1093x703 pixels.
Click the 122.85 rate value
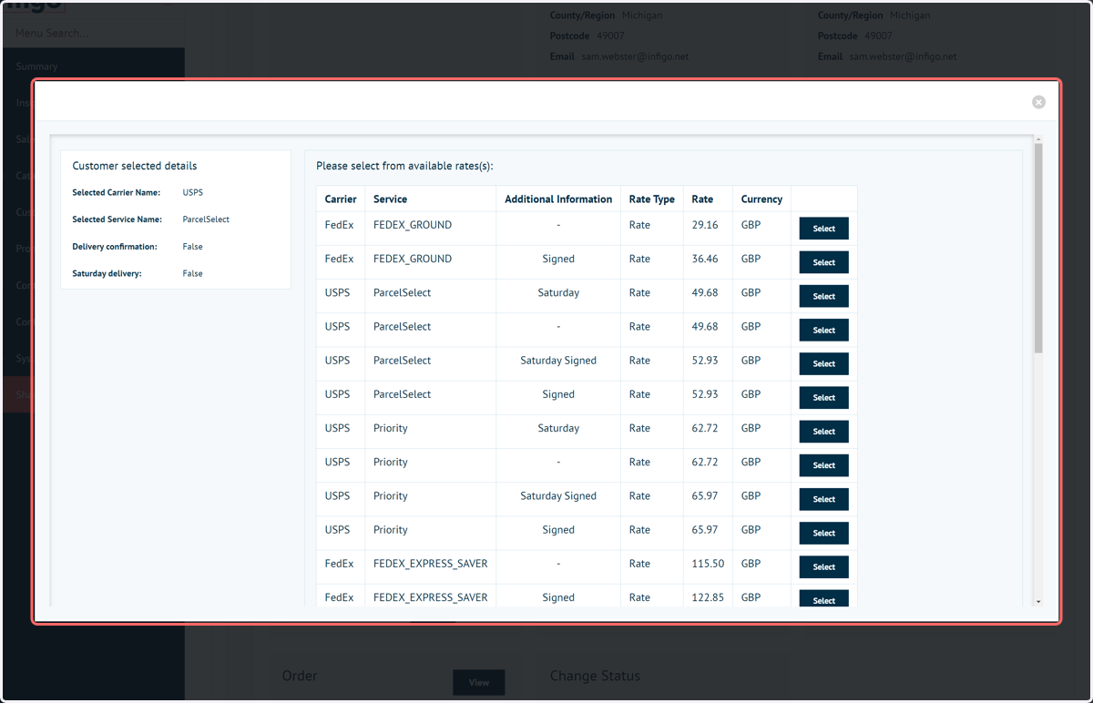coord(708,597)
